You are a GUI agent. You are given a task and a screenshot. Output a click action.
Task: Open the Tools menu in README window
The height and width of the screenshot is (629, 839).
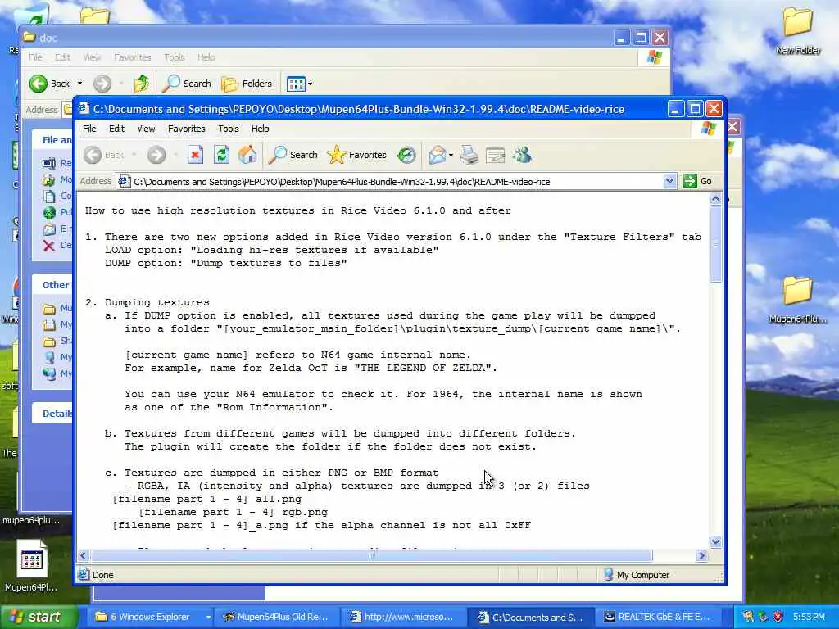tap(229, 129)
